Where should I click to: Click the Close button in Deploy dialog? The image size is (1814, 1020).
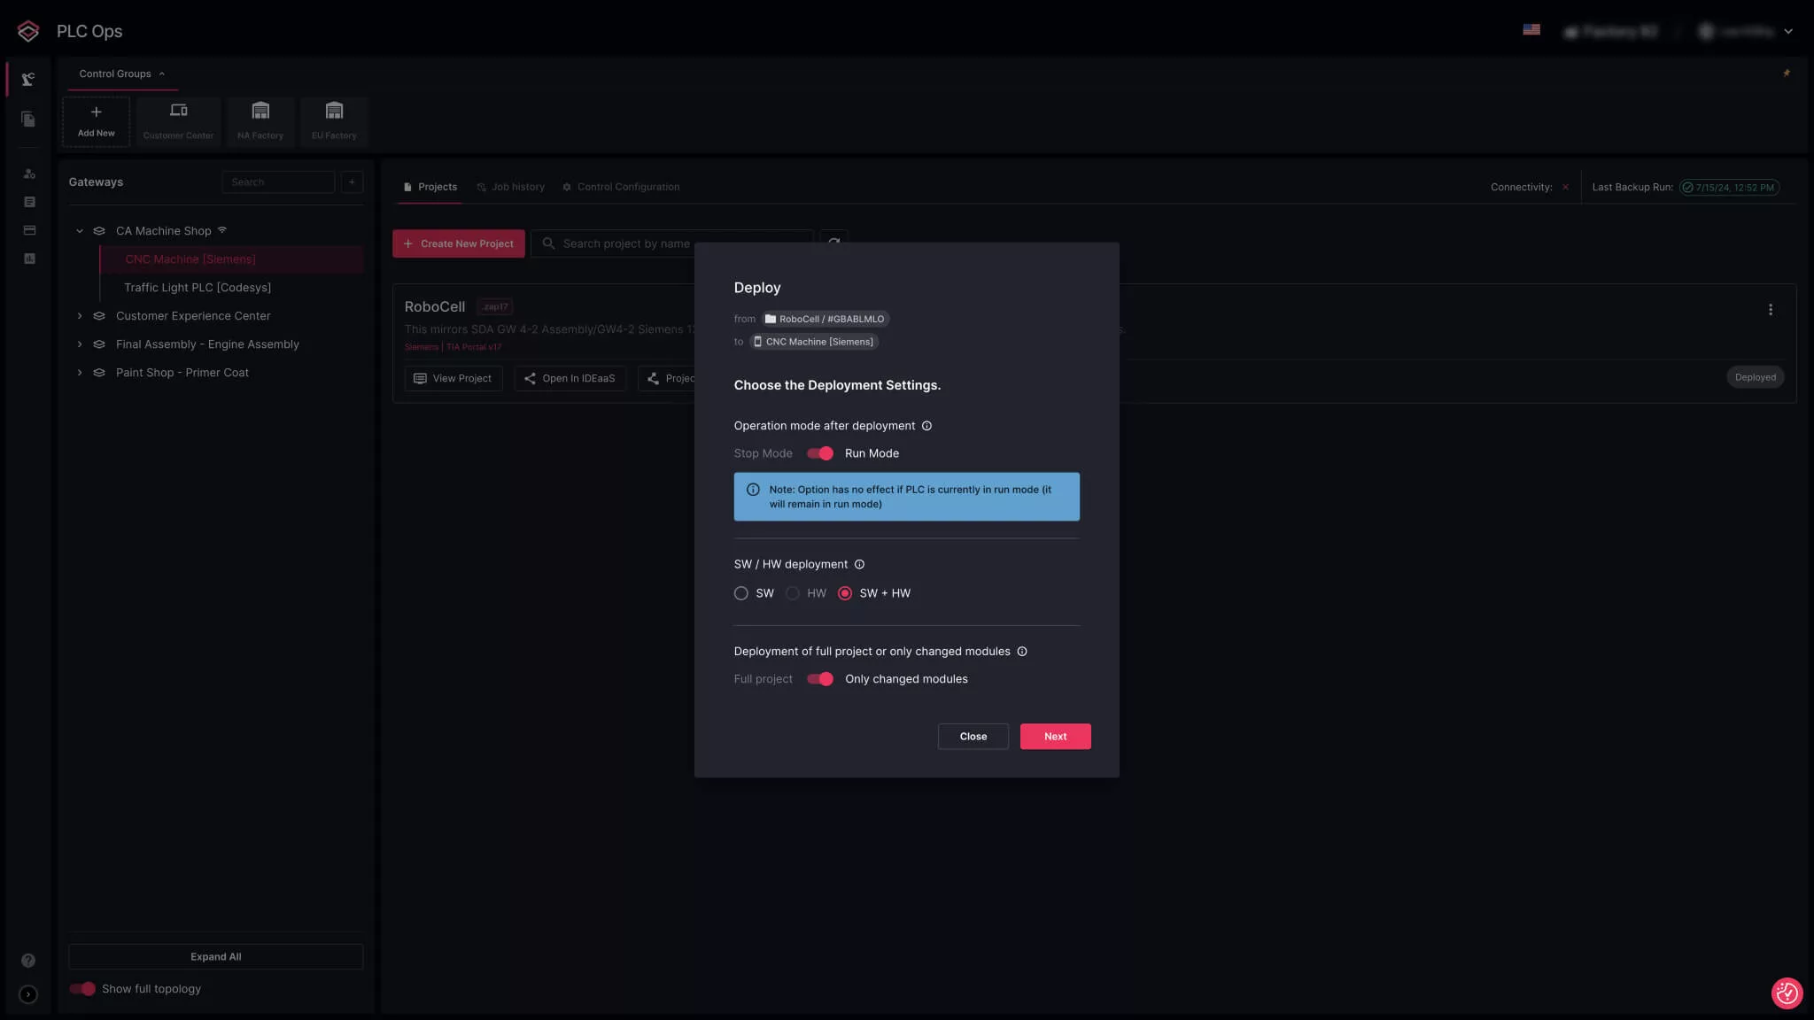(x=973, y=737)
